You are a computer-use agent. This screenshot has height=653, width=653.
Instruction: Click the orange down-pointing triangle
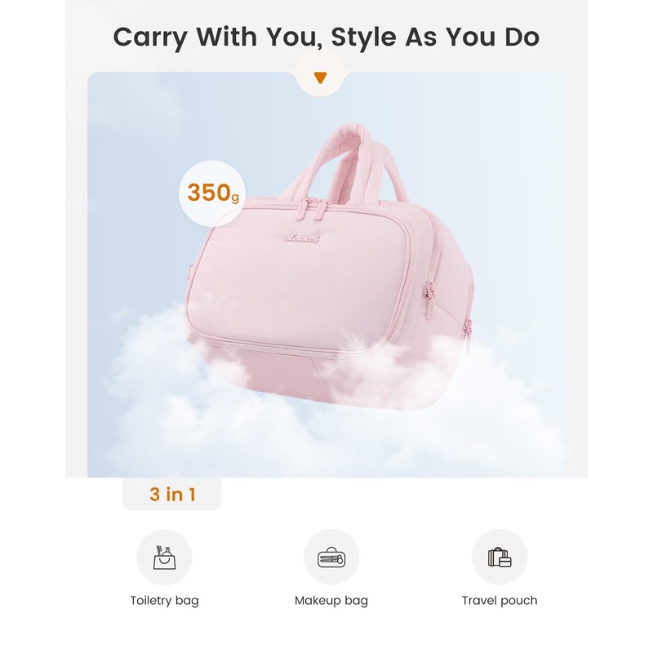tap(321, 78)
